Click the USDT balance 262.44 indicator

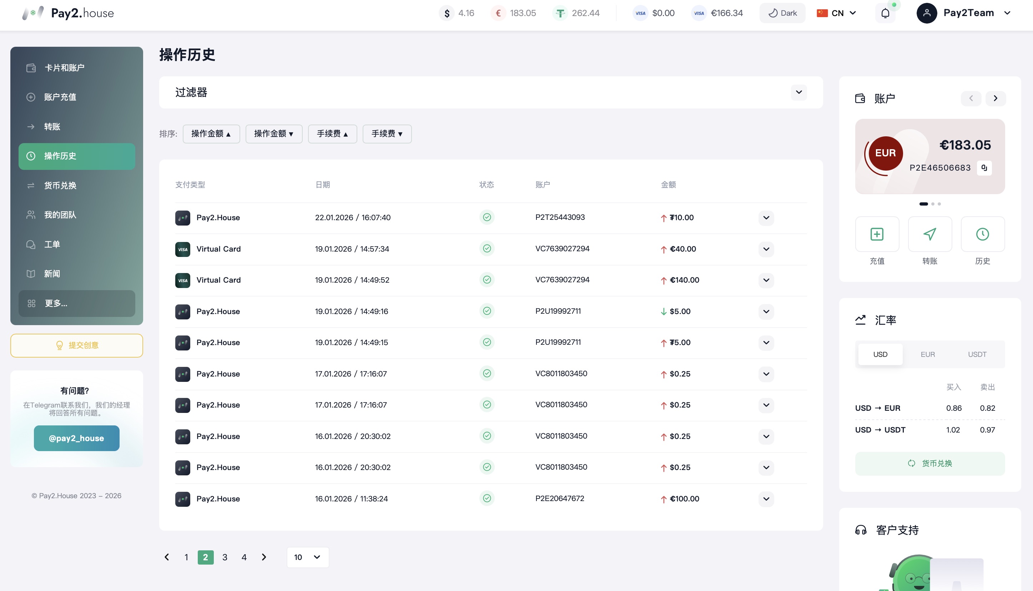pos(576,13)
